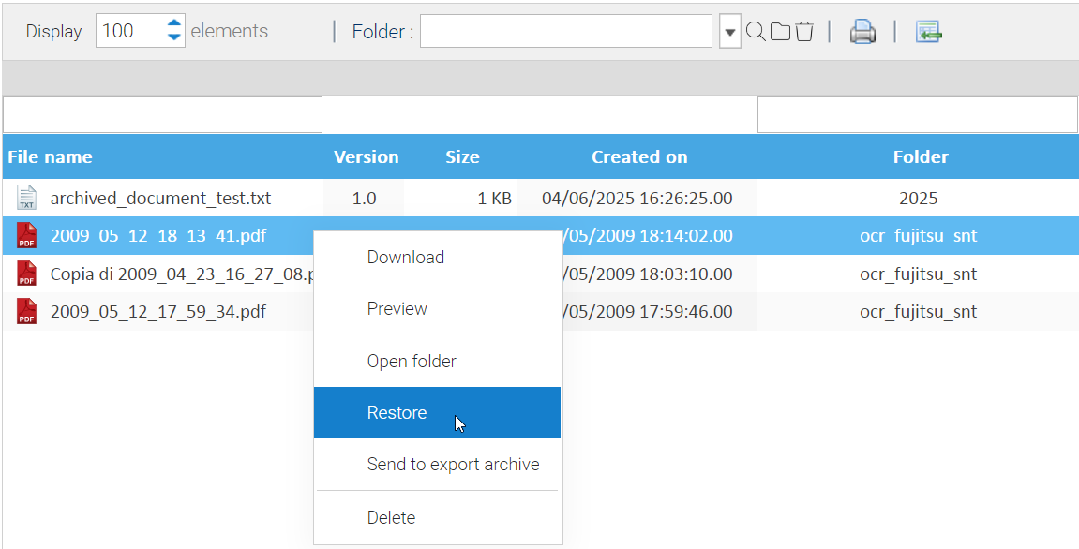
Task: Click PDF icon of Copia di 2009_04_23 file
Action: 27,274
